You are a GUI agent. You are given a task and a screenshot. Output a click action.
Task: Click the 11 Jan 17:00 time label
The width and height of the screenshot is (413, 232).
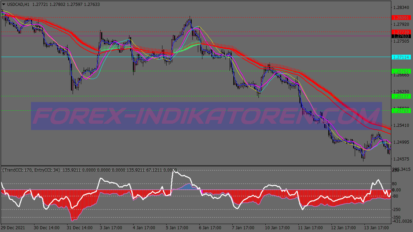pyautogui.click(x=310, y=228)
